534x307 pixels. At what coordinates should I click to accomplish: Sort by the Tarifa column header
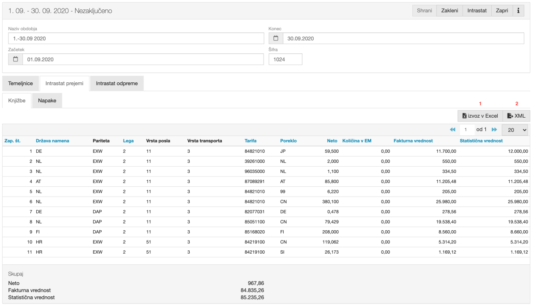250,141
